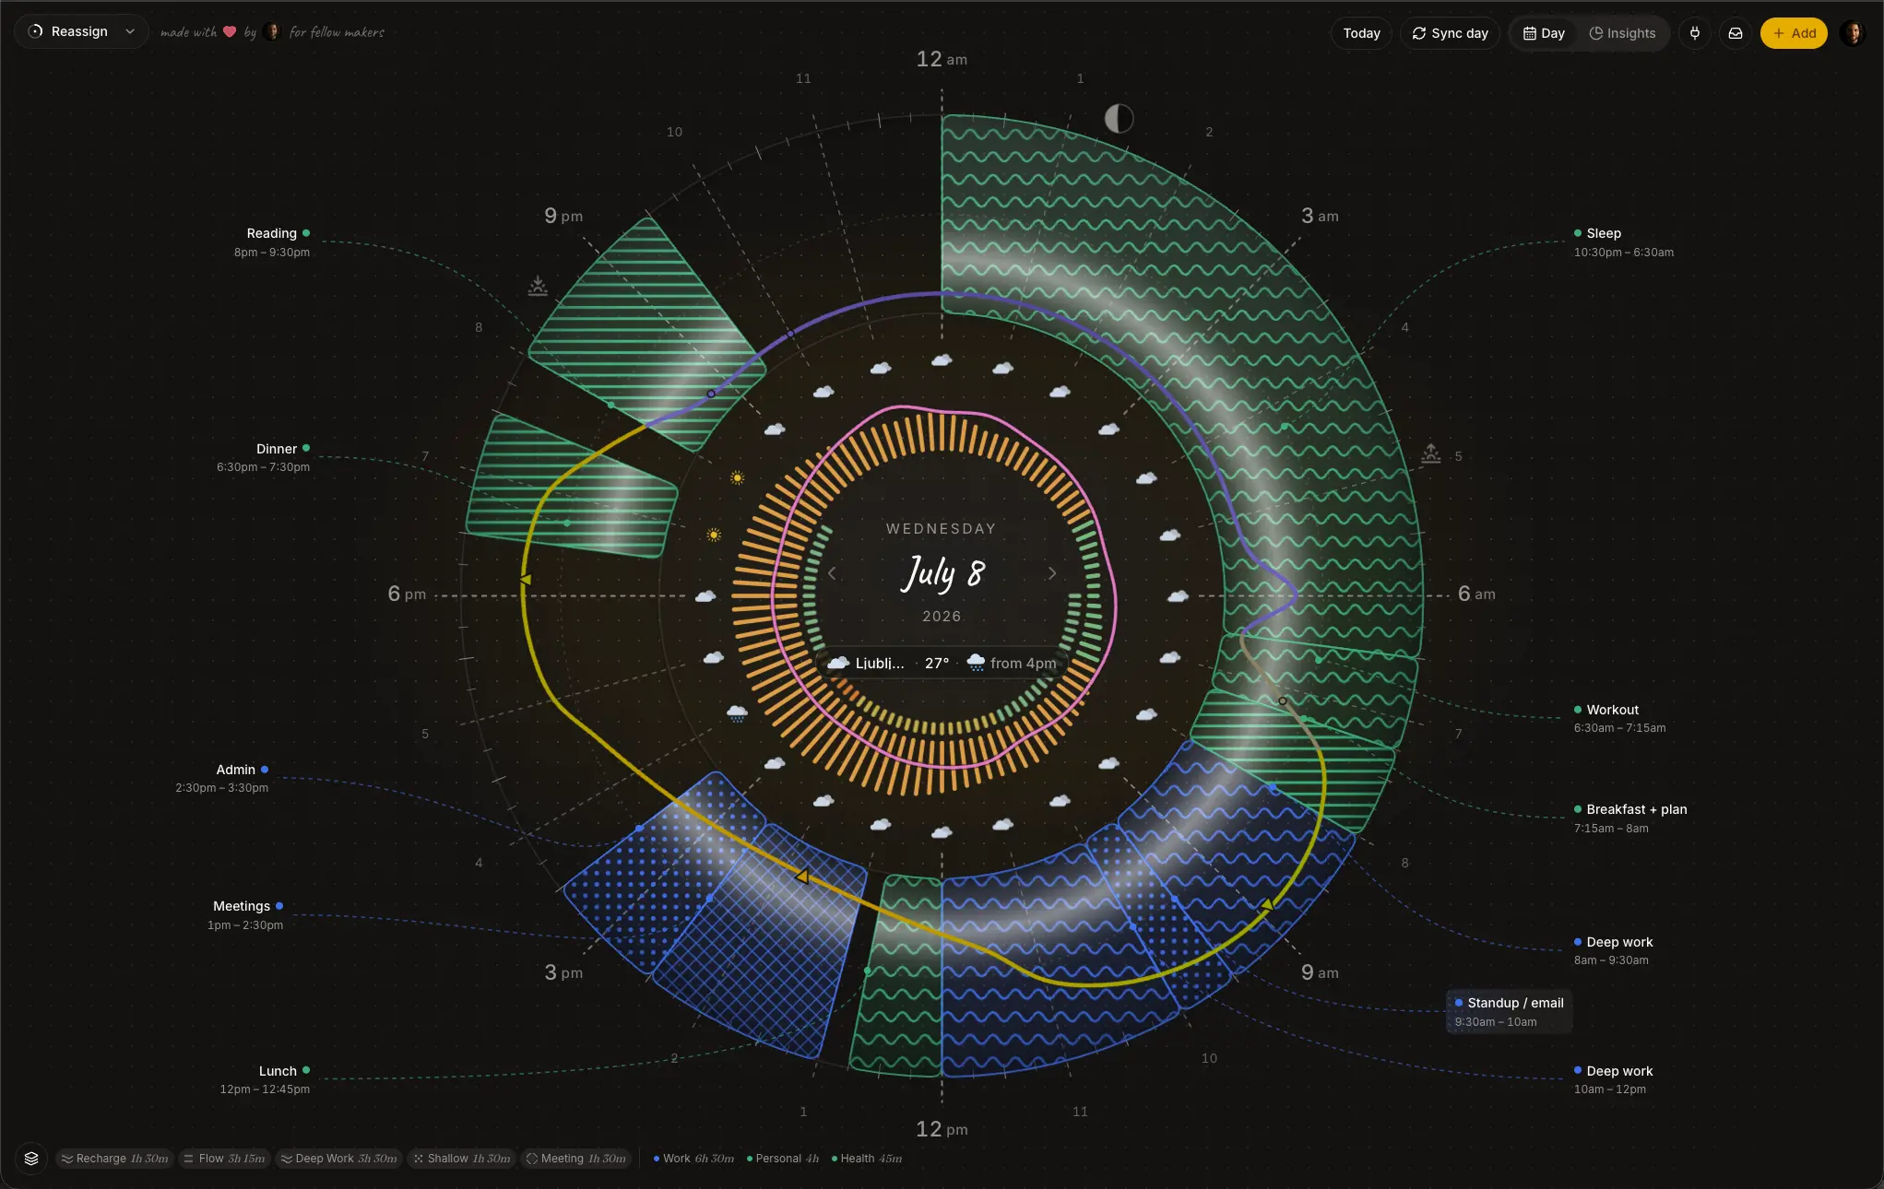Screen dimensions: 1884x1189
Task: Click the 12 am hour label
Action: pyautogui.click(x=942, y=59)
